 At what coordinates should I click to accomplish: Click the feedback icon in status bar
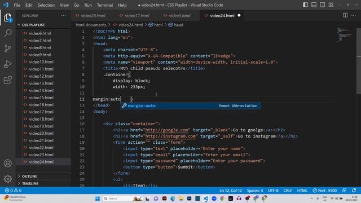344,191
